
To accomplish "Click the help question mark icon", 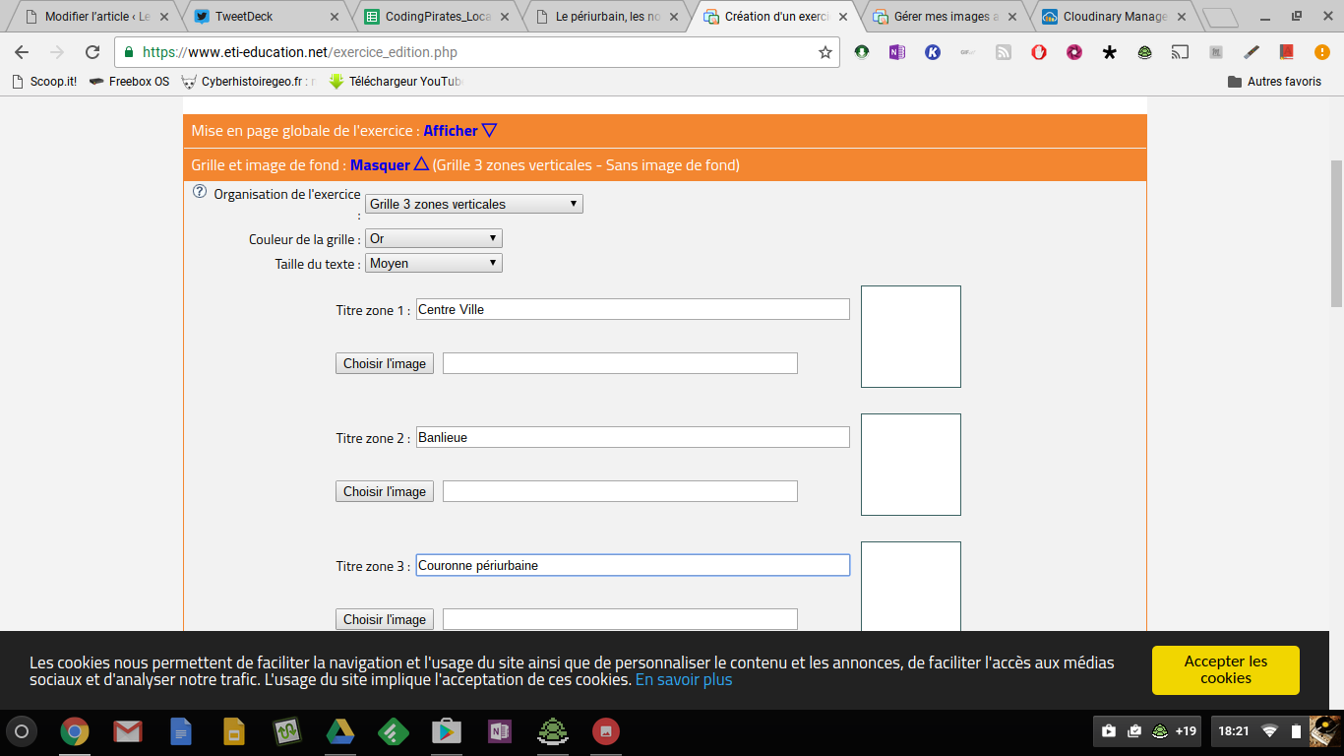I will (x=200, y=192).
